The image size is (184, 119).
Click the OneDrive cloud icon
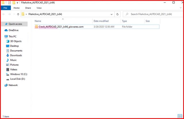pos(6,30)
